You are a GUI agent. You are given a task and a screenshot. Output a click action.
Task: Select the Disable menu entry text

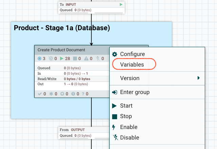(x=129, y=138)
